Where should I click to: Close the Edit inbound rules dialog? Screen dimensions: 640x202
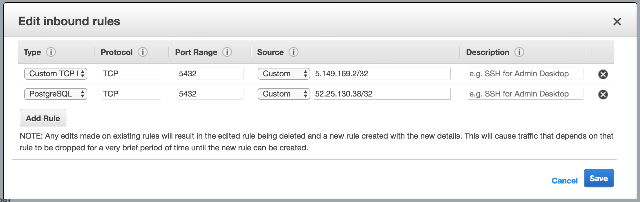pyautogui.click(x=617, y=22)
